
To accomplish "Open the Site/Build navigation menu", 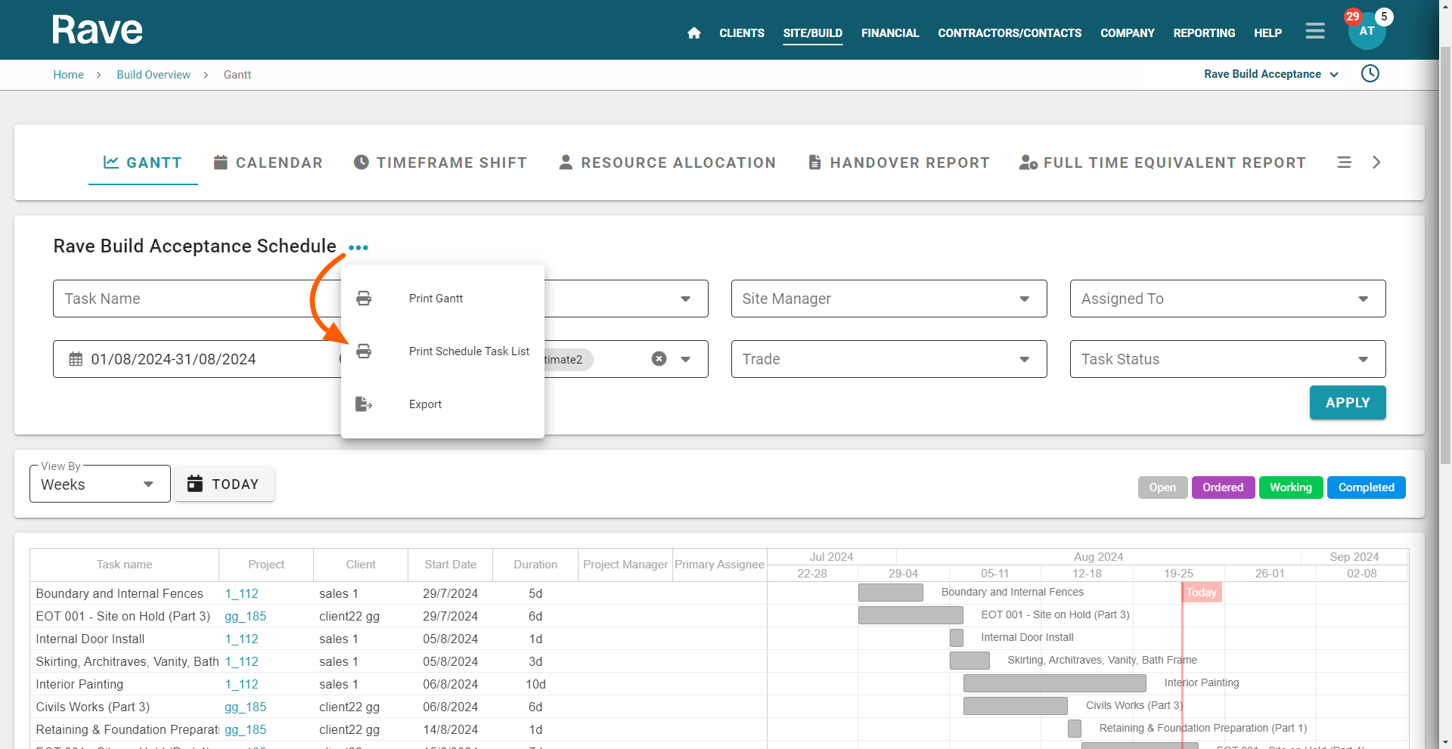I will pyautogui.click(x=812, y=33).
